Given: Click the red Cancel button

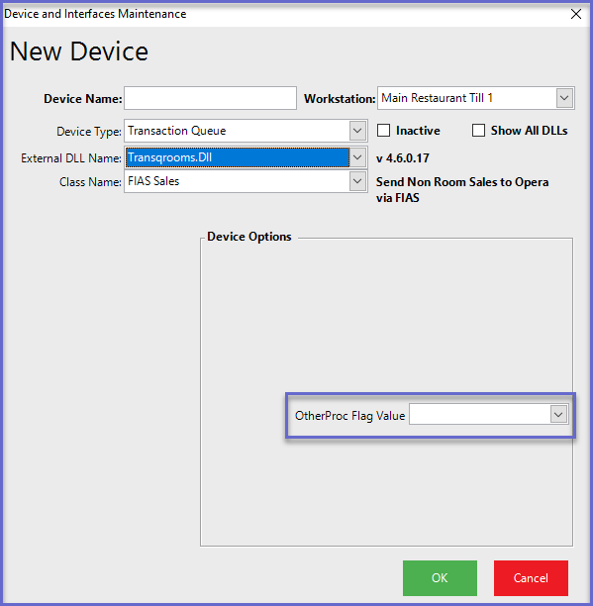Looking at the screenshot, I should point(531,578).
